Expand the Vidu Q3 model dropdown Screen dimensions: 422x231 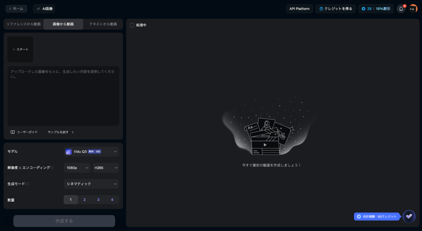click(91, 152)
